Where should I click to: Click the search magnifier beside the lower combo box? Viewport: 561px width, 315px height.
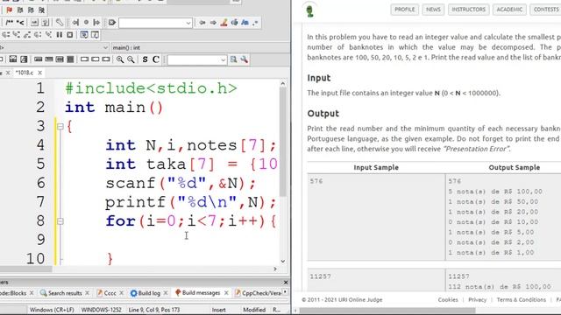(234, 59)
